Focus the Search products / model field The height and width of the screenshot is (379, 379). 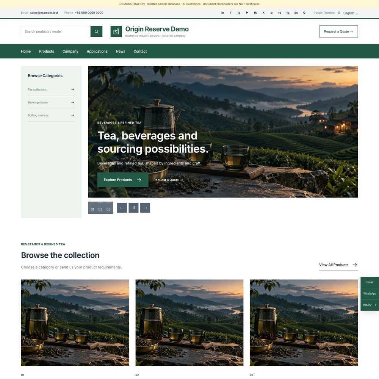click(56, 31)
